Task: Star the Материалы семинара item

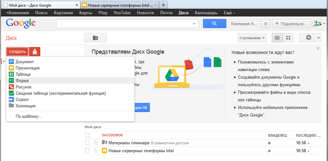Action: click(x=96, y=143)
